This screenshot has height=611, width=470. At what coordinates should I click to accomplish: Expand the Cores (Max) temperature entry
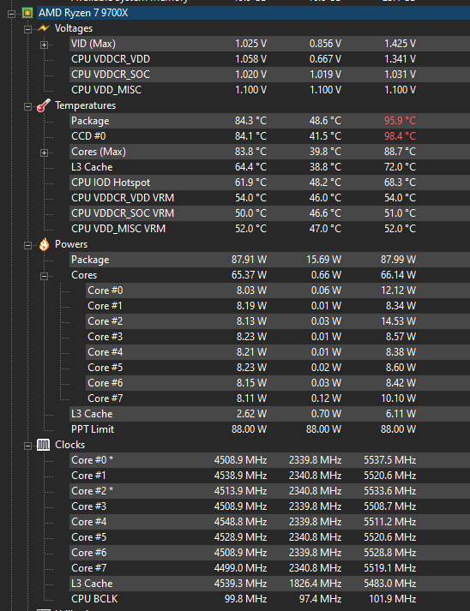click(44, 153)
